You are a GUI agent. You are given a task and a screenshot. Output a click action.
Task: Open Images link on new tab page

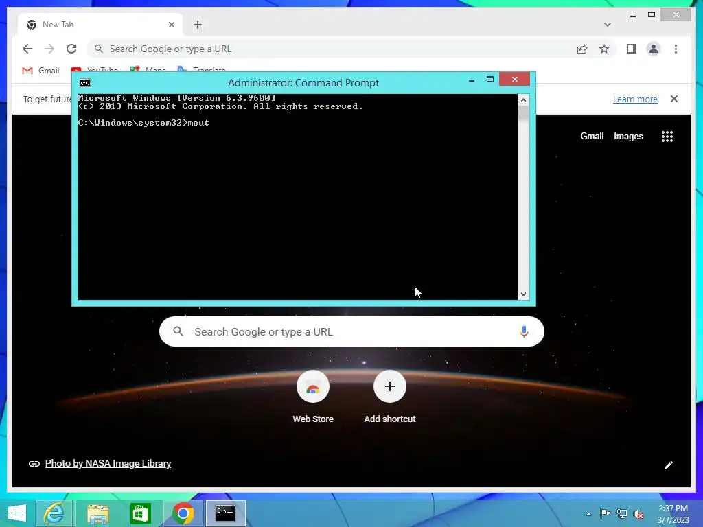click(x=628, y=137)
